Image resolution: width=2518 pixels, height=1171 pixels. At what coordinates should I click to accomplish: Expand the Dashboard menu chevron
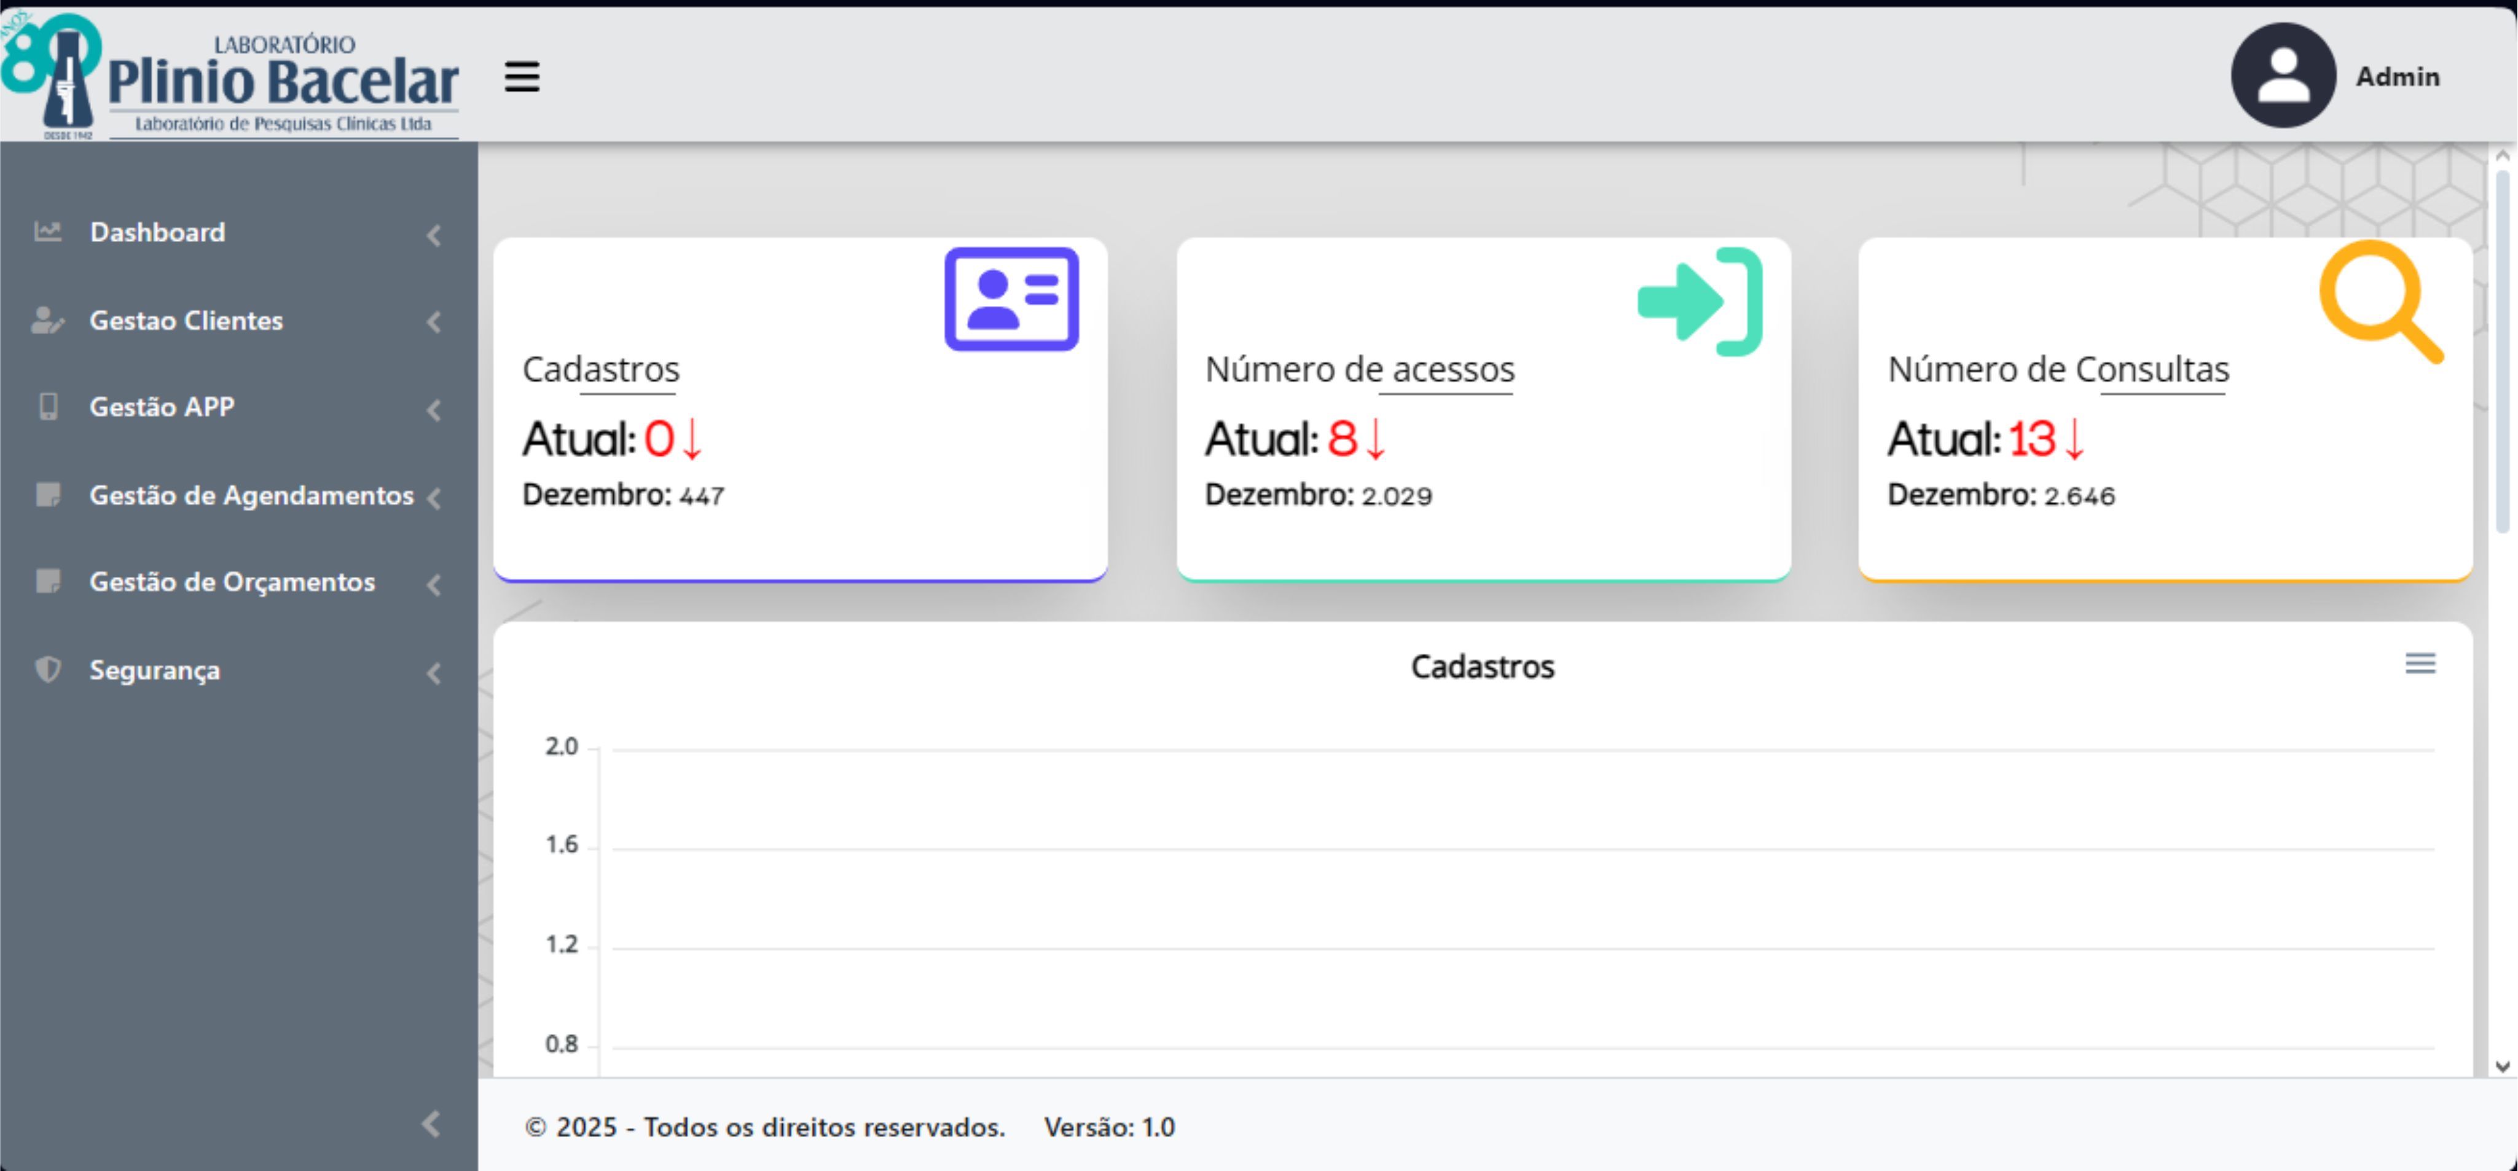point(434,235)
